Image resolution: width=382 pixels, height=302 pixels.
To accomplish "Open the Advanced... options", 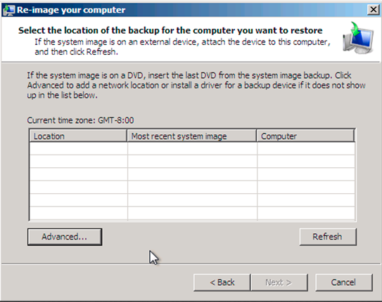I will pos(65,237).
